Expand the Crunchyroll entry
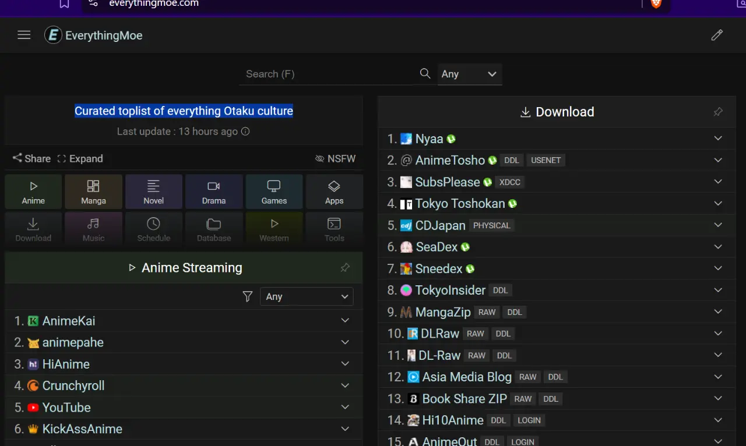 [345, 385]
